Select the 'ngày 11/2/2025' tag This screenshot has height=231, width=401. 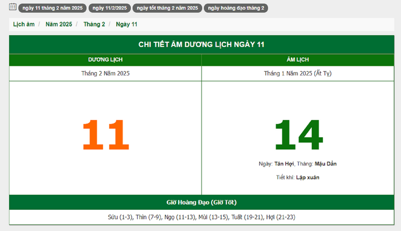(109, 8)
